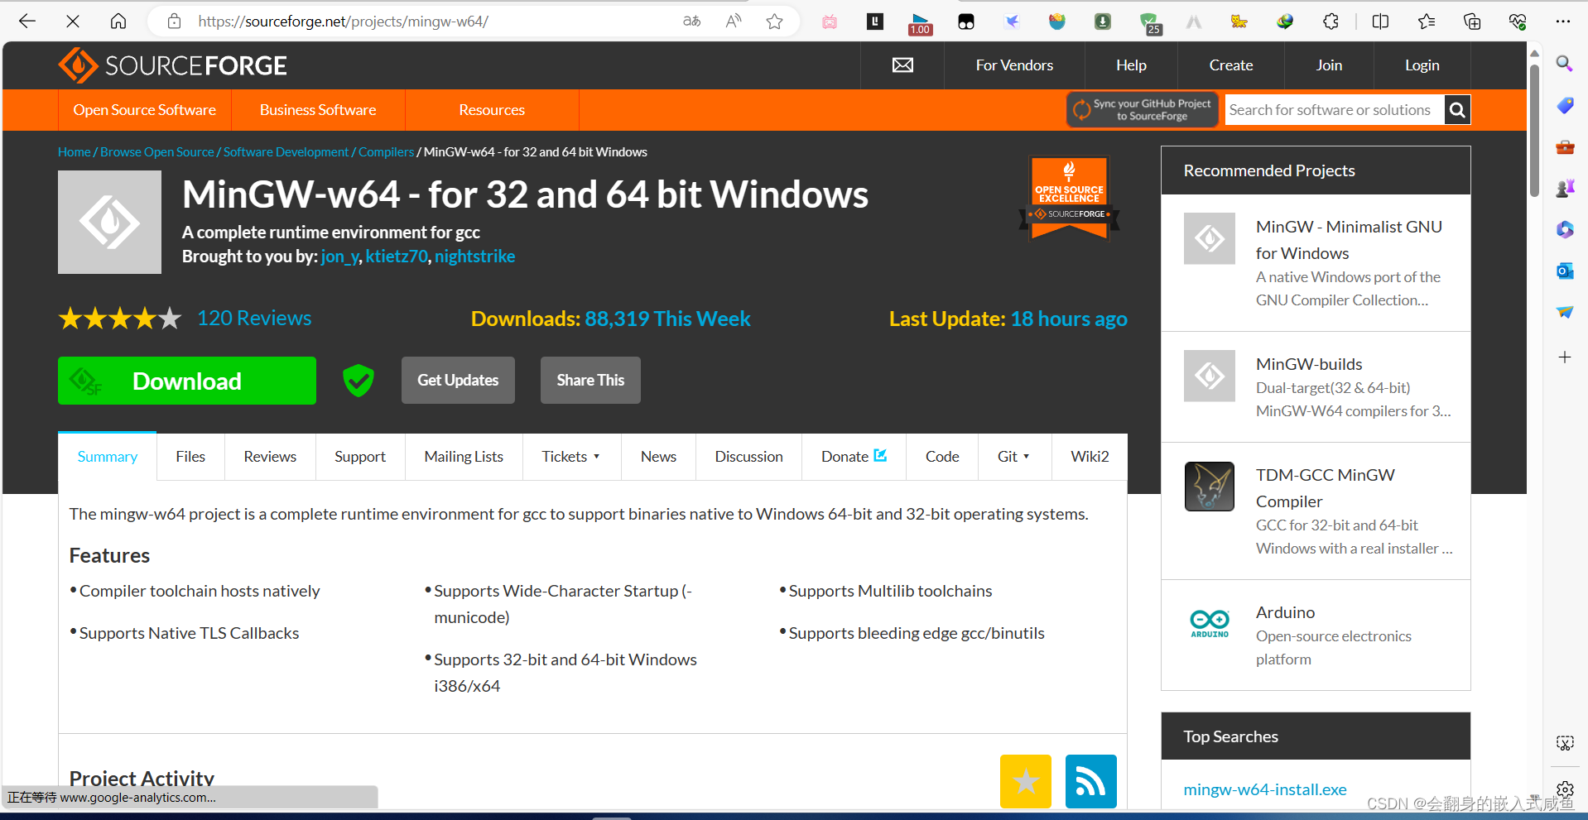
Task: Click Login in top navigation
Action: point(1422,65)
